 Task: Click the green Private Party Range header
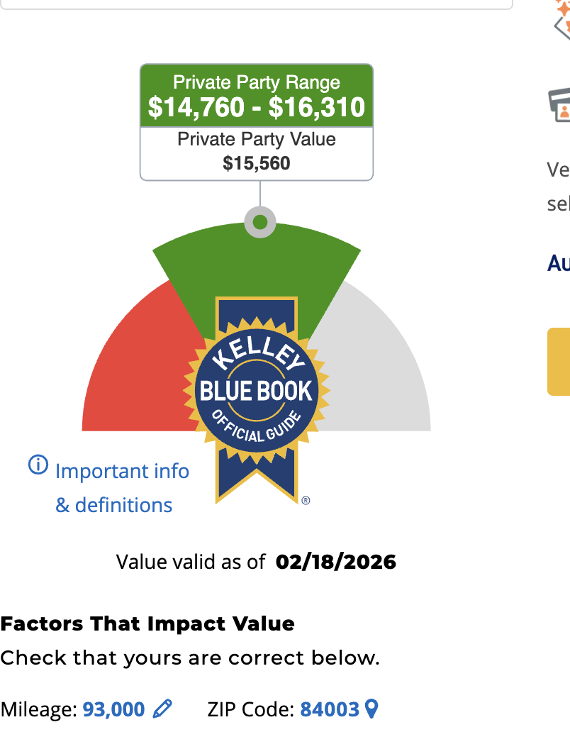click(257, 96)
